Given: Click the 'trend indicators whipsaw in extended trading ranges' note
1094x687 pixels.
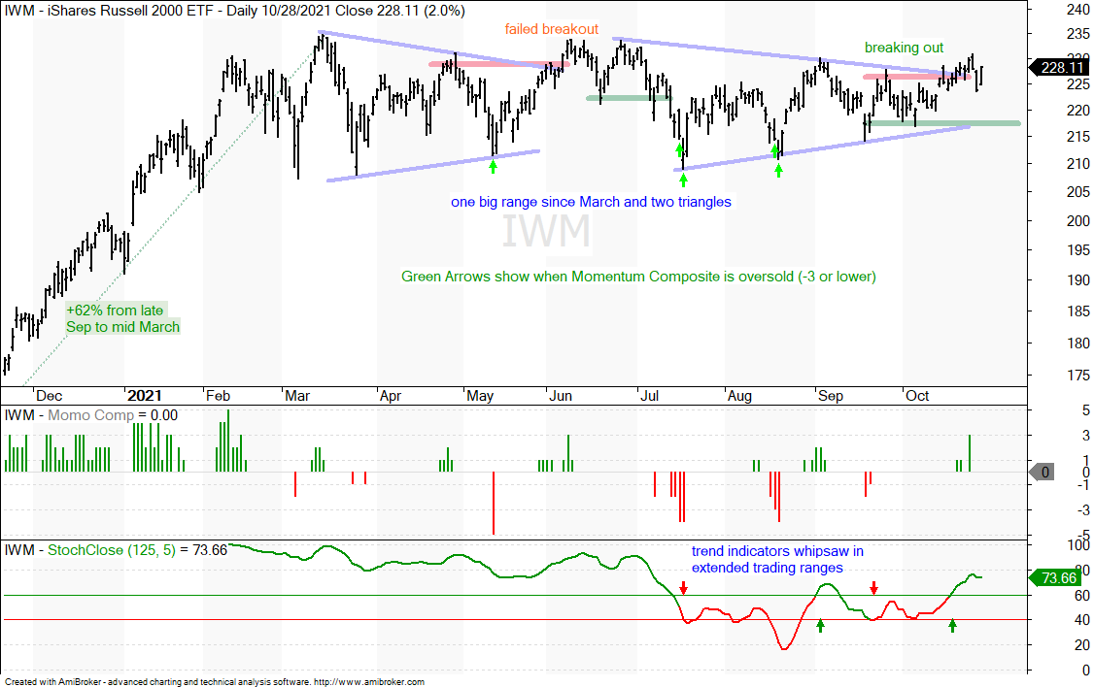Looking at the screenshot, I should tap(777, 560).
